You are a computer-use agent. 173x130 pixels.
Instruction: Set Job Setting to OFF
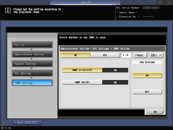pyautogui.click(x=147, y=92)
